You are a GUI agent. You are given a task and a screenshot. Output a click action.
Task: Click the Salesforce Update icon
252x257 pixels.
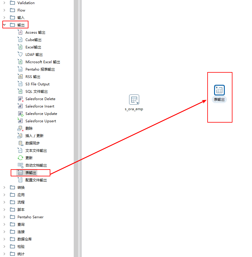20,114
